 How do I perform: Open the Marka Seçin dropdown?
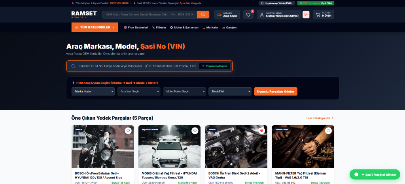point(93,92)
